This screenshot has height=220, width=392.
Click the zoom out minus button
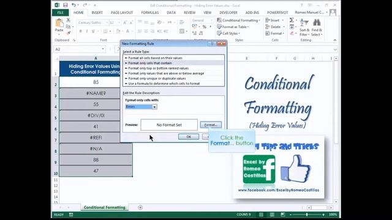[x=290, y=215]
